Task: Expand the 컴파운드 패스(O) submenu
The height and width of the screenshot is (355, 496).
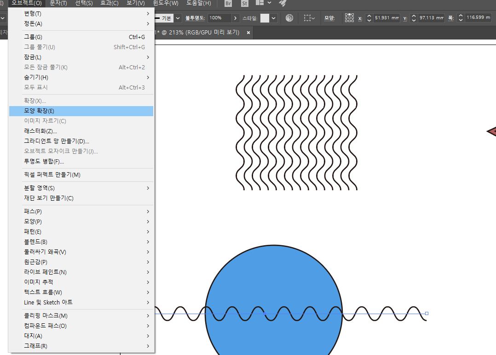Action: [x=81, y=326]
